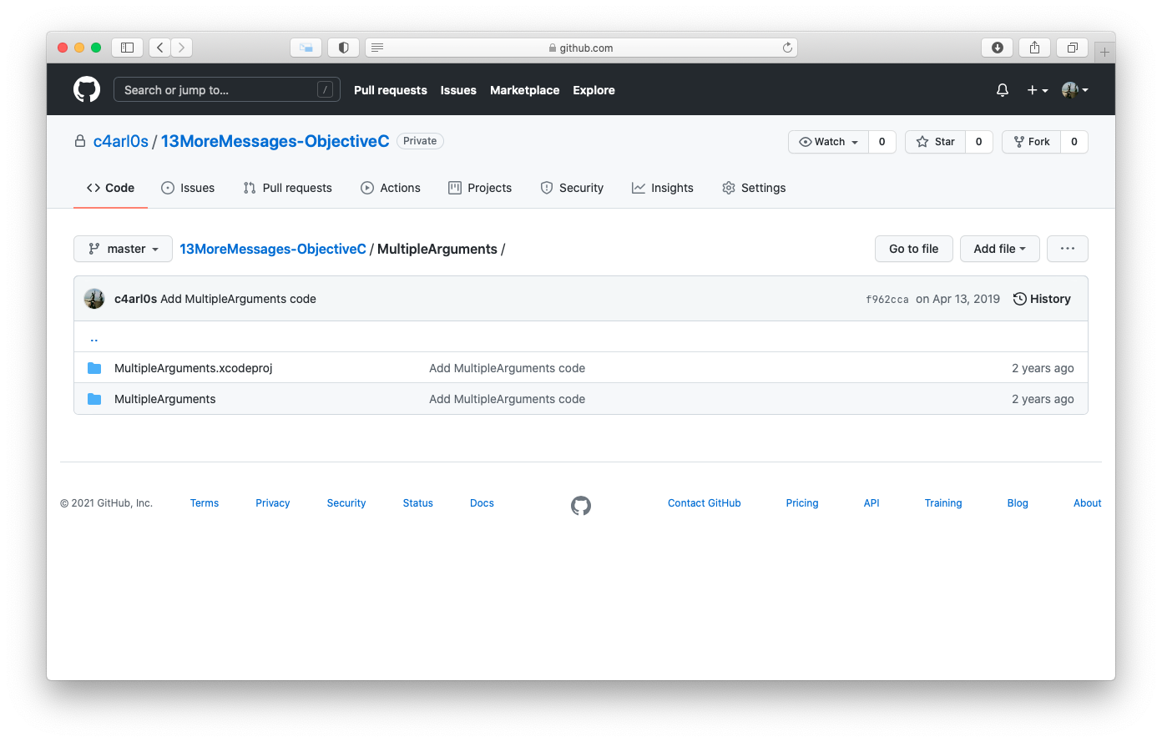
Task: Click the Go to file button
Action: pos(914,249)
